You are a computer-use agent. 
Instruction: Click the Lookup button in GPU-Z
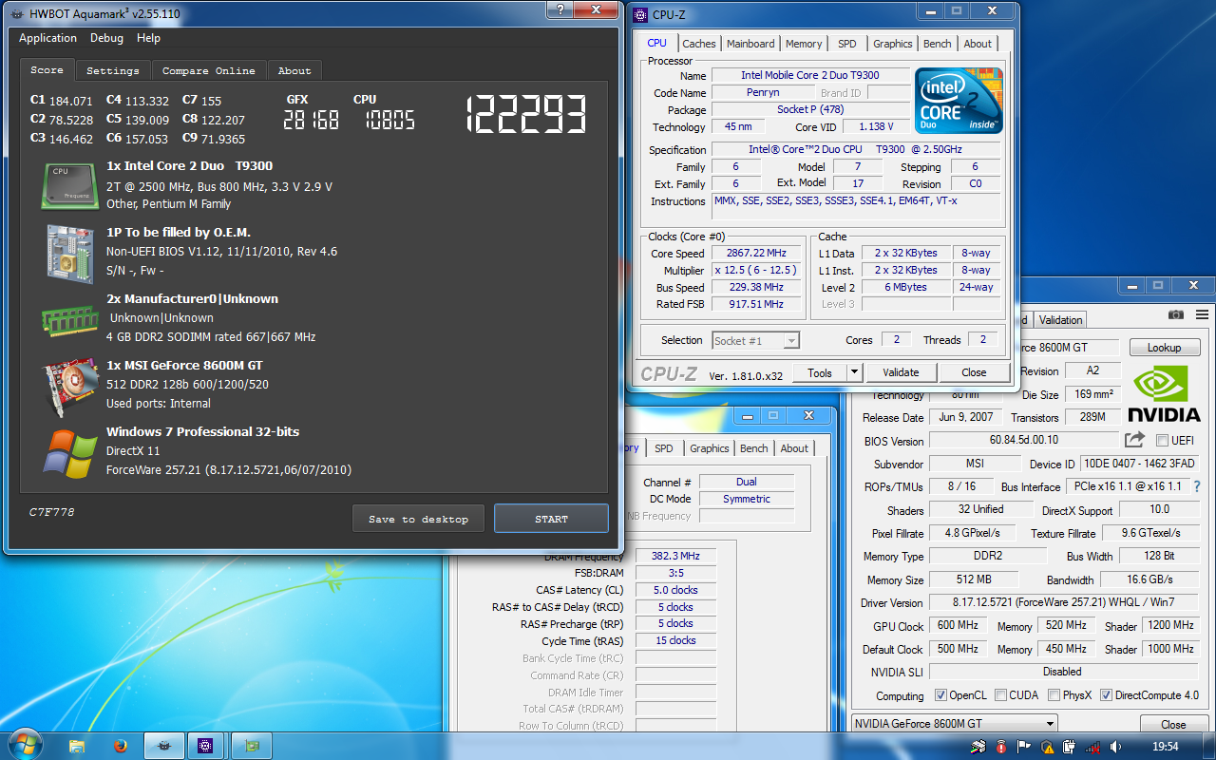tap(1164, 348)
